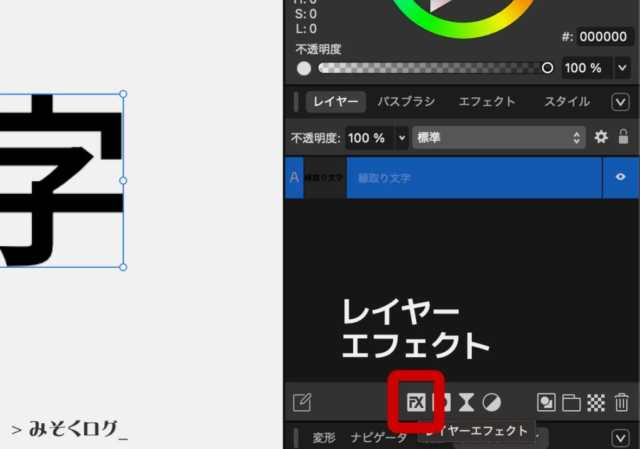Image resolution: width=640 pixels, height=449 pixels.
Task: Add a live filter with hourglass icon
Action: tap(466, 403)
